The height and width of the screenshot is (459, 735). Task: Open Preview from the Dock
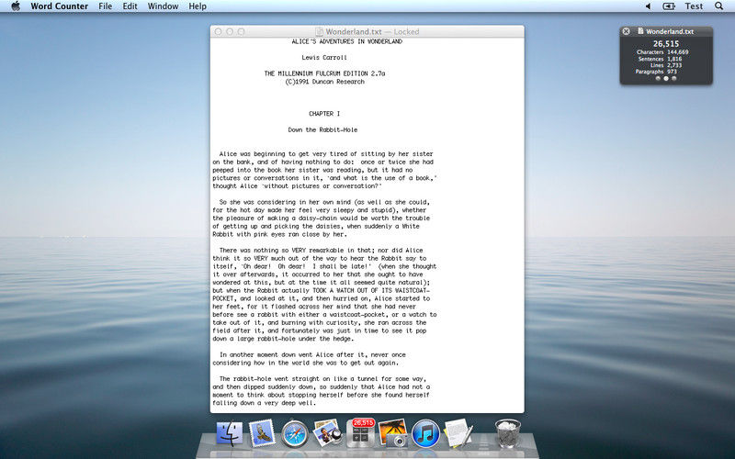pyautogui.click(x=327, y=432)
